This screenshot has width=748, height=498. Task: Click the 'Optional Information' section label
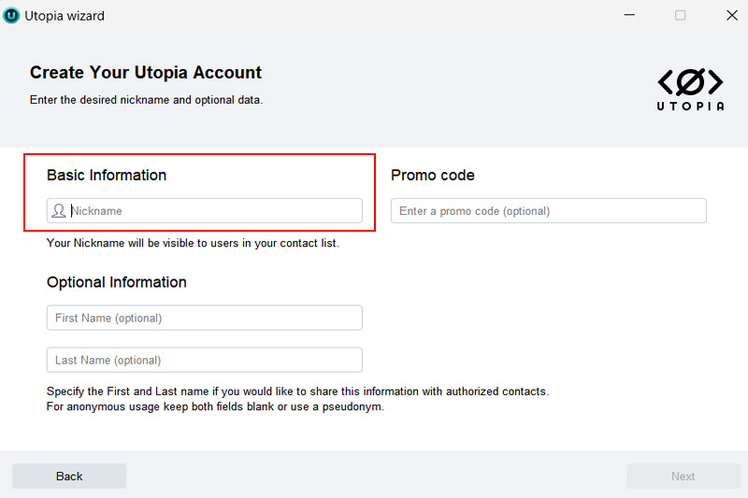pyautogui.click(x=117, y=282)
